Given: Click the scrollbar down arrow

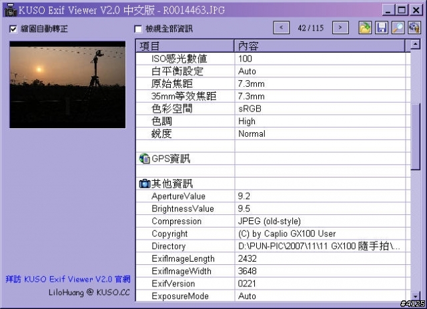Looking at the screenshot, I should click(415, 296).
